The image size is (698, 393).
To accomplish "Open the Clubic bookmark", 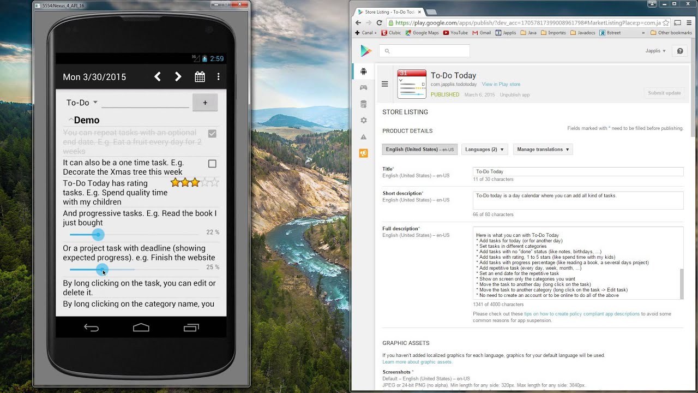I will (391, 33).
